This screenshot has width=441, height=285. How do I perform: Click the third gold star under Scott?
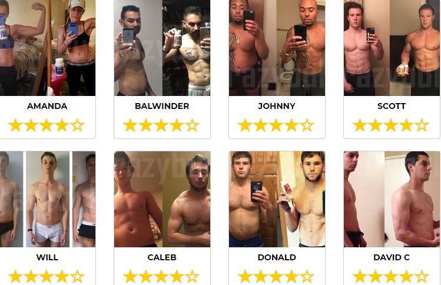391,125
